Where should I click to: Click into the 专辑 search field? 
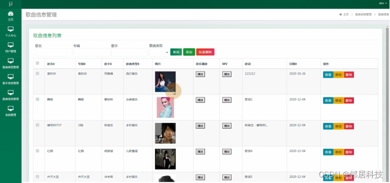pos(92,52)
